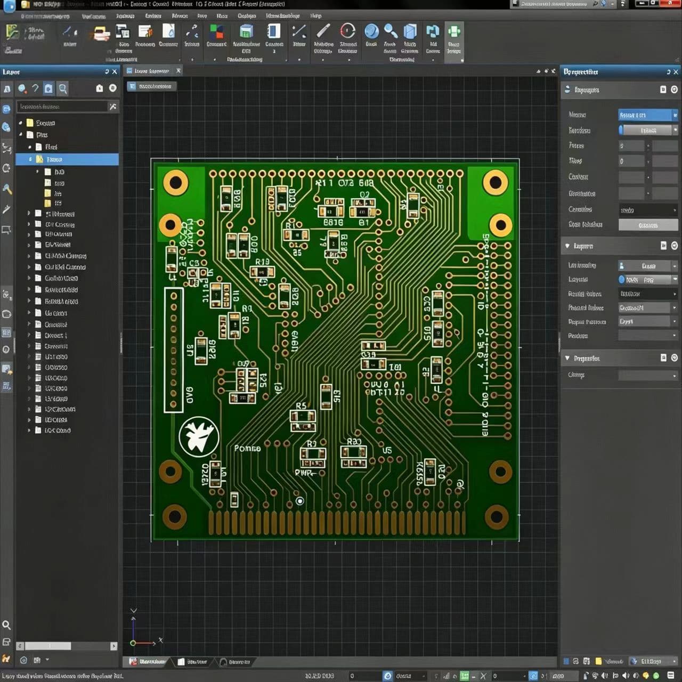Click the highlighted green plus ribbon icon
This screenshot has height=682, width=682.
coord(454,32)
